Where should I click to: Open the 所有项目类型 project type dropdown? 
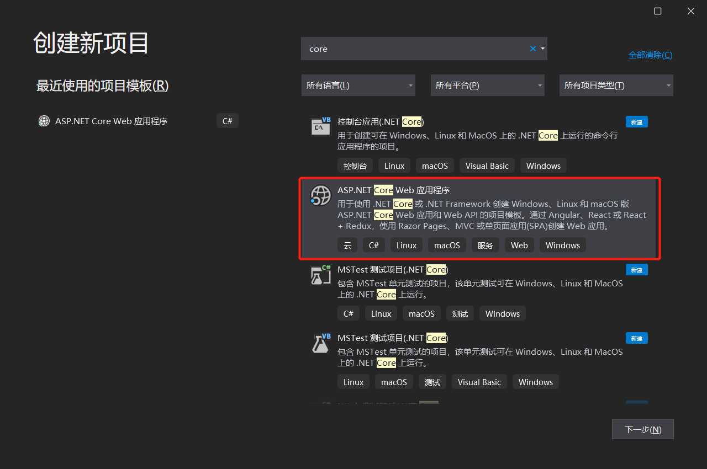pos(616,86)
